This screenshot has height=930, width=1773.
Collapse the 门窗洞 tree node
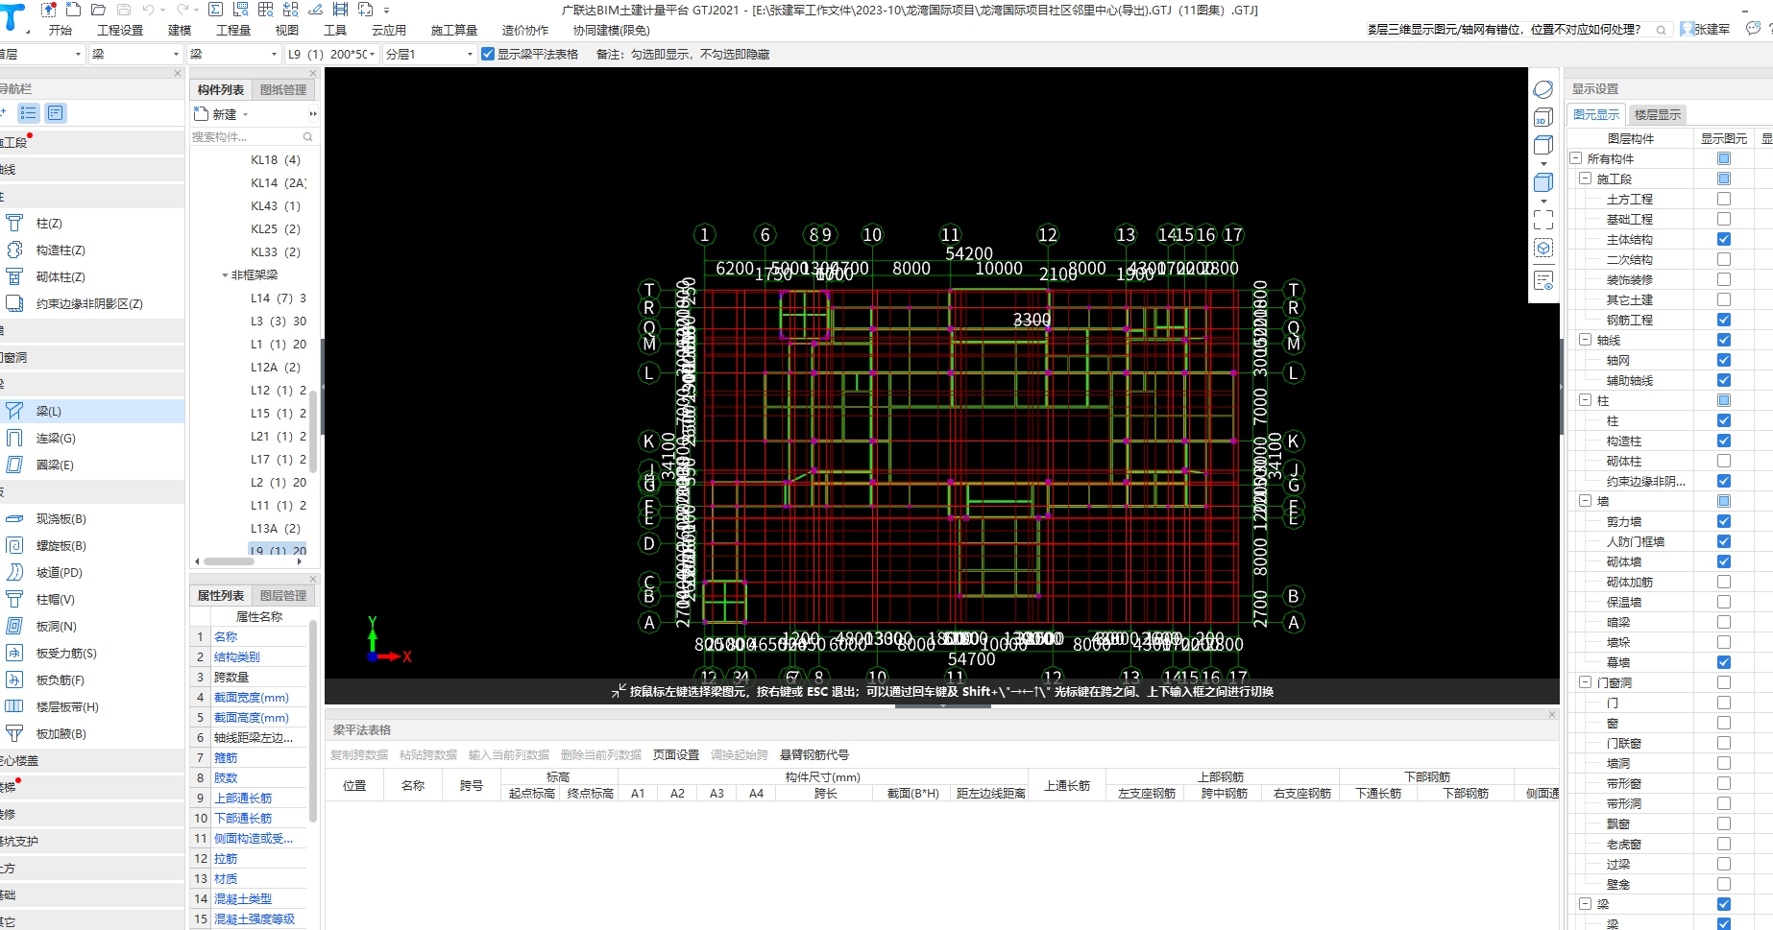[1586, 682]
